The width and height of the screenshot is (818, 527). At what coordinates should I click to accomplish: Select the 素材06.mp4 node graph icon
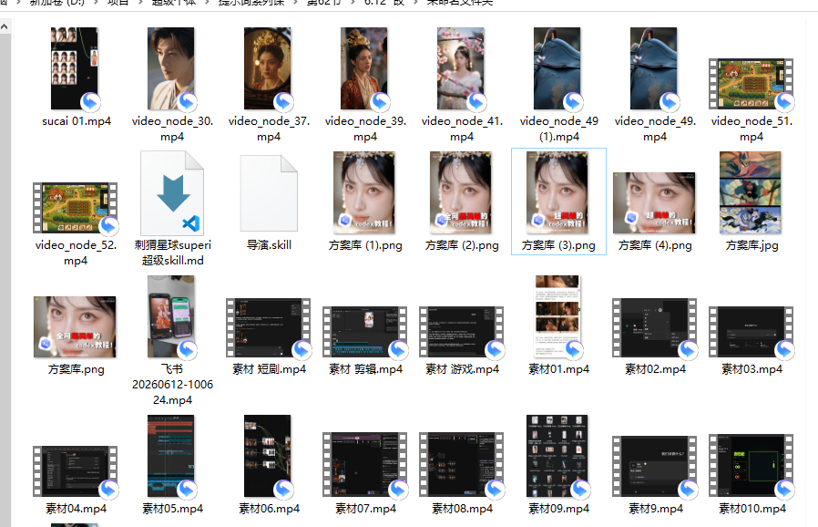click(x=268, y=456)
